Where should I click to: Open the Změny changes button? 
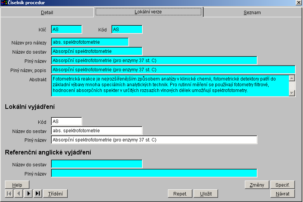click(257, 185)
